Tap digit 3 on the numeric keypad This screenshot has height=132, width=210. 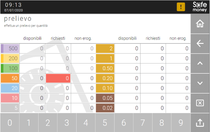67,123
